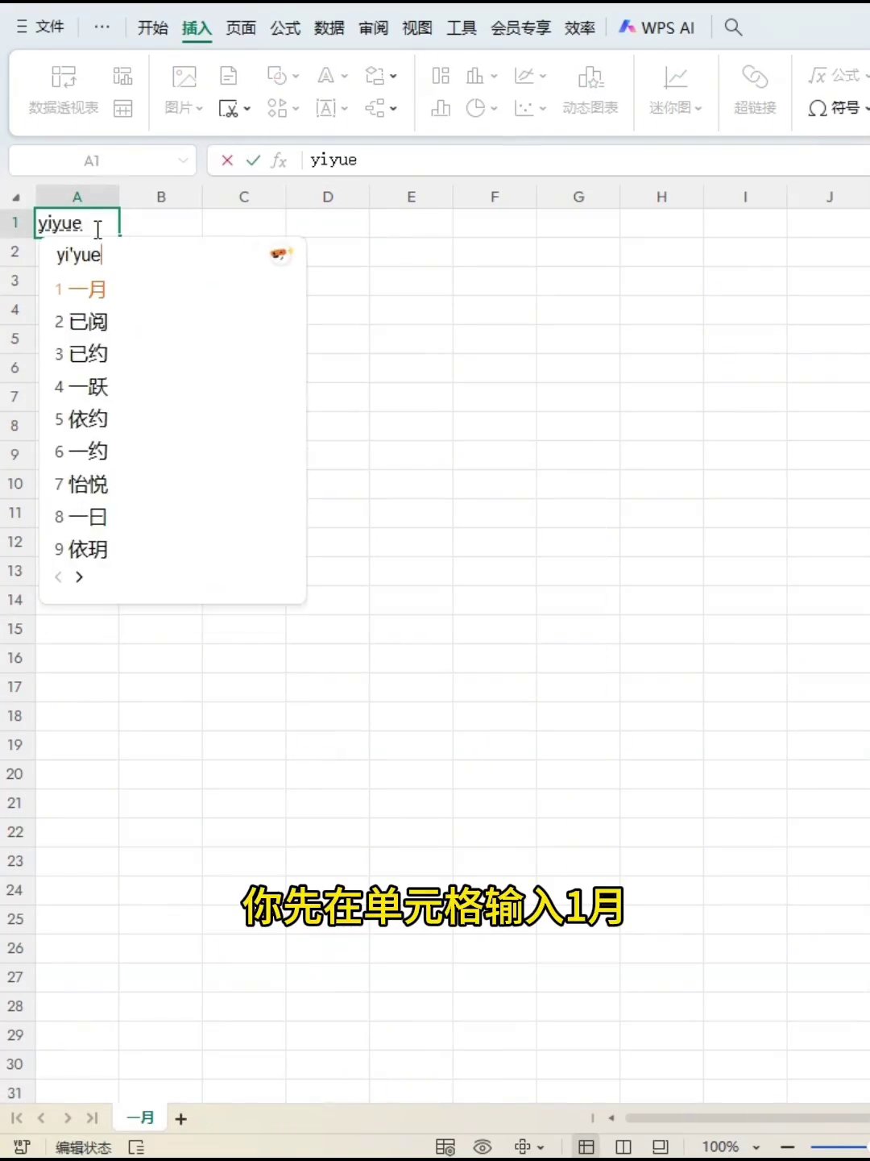Switch to the 审阅 ribbon tab
This screenshot has width=870, height=1161.
374,27
